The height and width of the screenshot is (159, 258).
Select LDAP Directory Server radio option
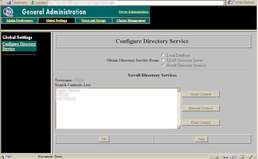[163, 60]
